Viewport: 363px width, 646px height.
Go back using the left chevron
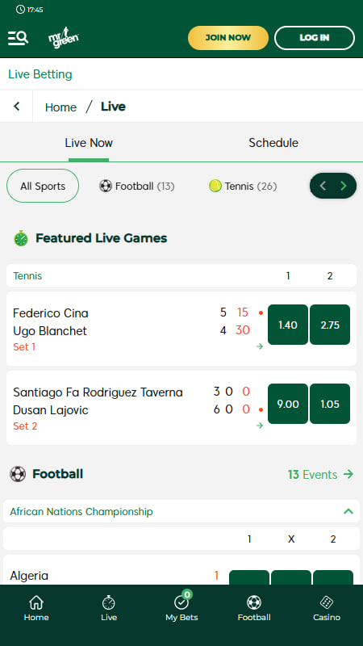[x=16, y=107]
